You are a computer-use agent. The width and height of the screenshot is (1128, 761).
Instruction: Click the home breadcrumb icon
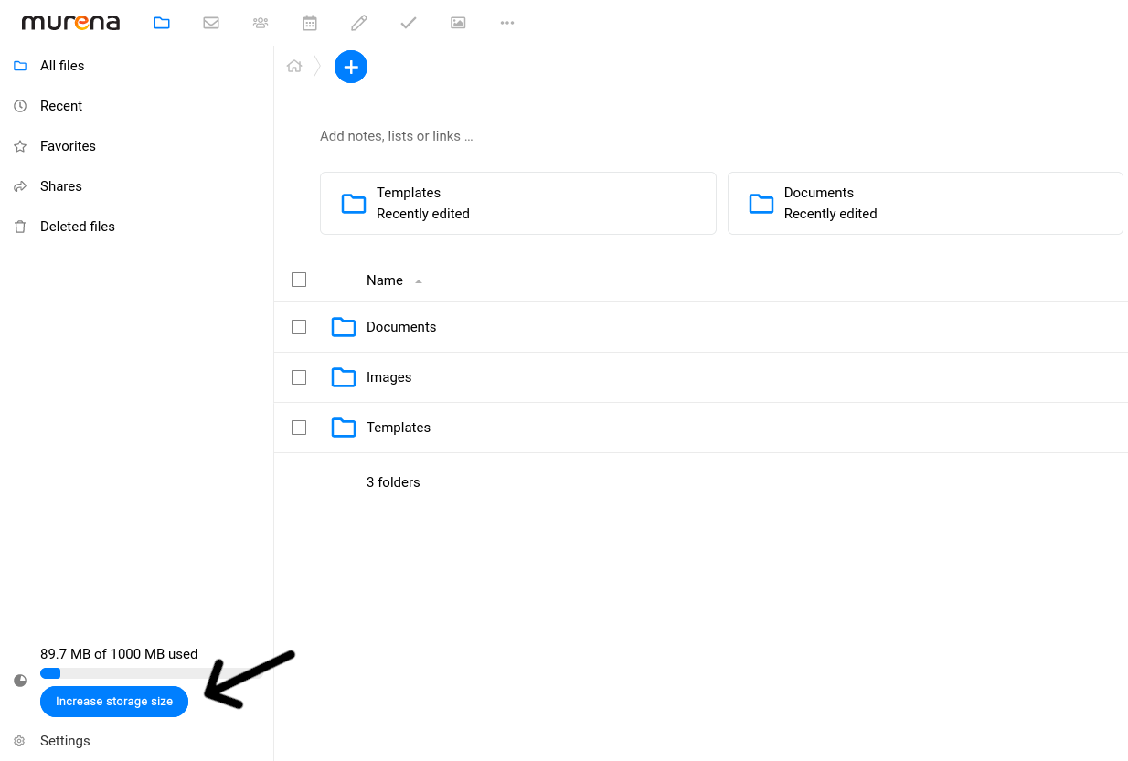[294, 66]
